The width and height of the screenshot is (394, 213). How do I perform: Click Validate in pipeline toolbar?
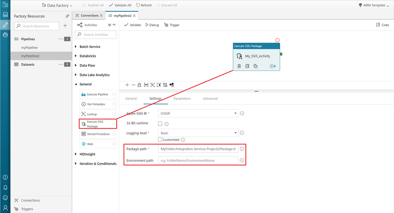pyautogui.click(x=133, y=25)
